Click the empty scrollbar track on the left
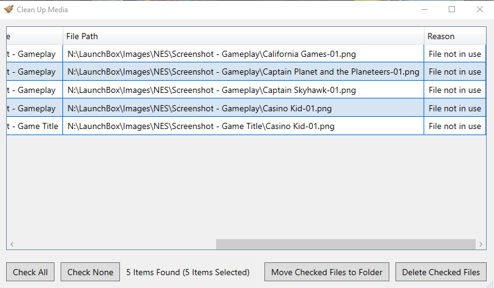 pyautogui.click(x=116, y=244)
